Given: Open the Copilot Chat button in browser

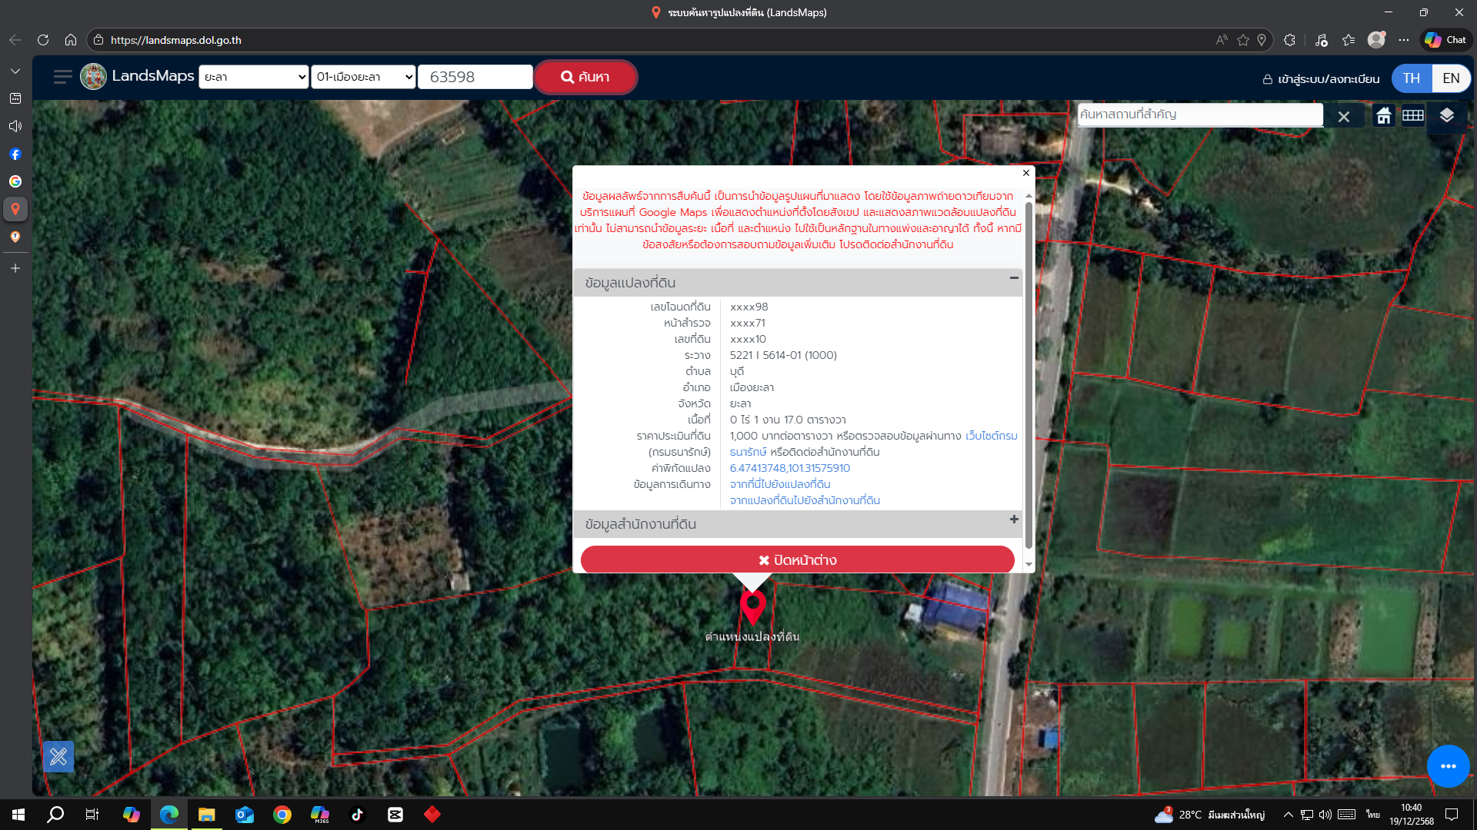Looking at the screenshot, I should 1445,40.
